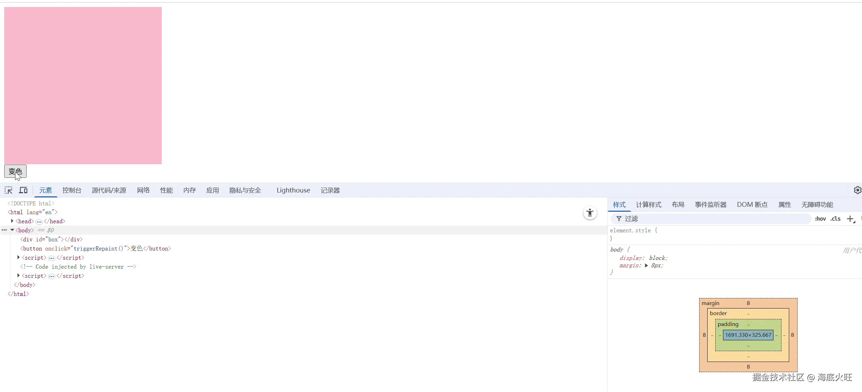This screenshot has height=392, width=862.
Task: Toggle the device toolbar emulation icon
Action: [x=23, y=190]
